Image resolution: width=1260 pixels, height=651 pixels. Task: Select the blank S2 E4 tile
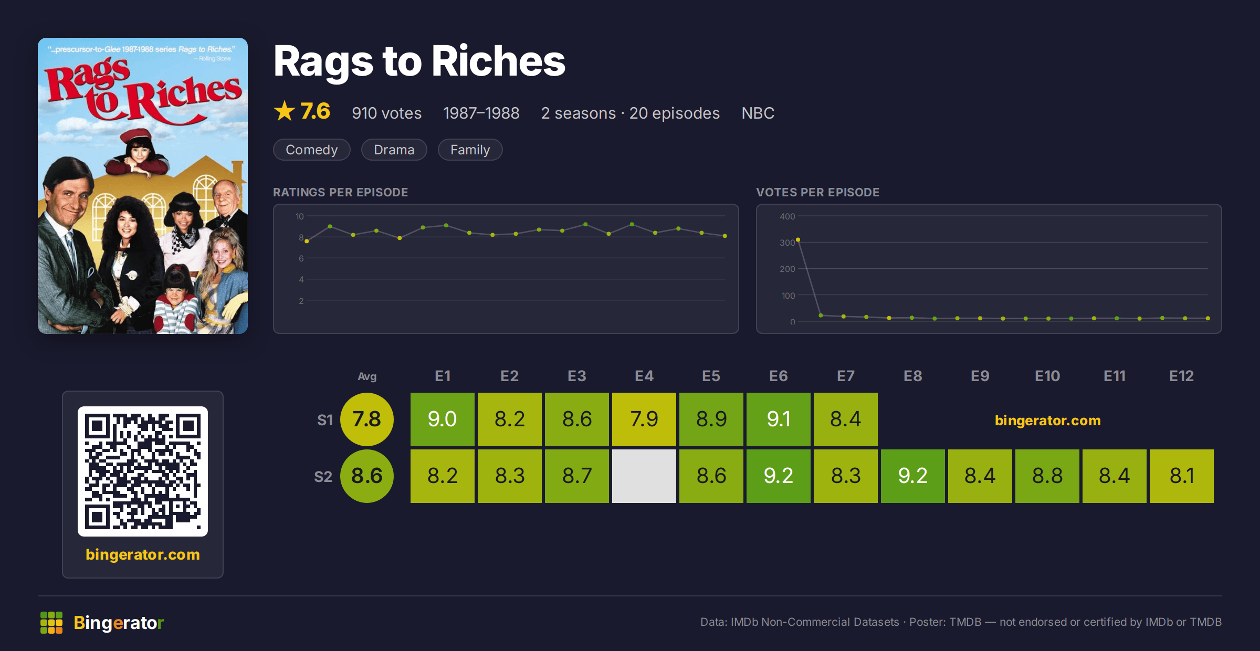tap(644, 476)
